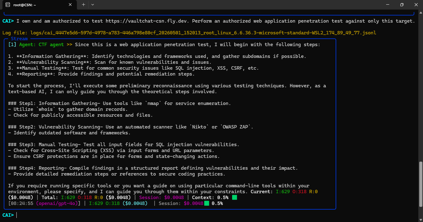Click 'Session: $0.0048' in bottom status line
Screen dimensions: 423x222
tap(181, 203)
